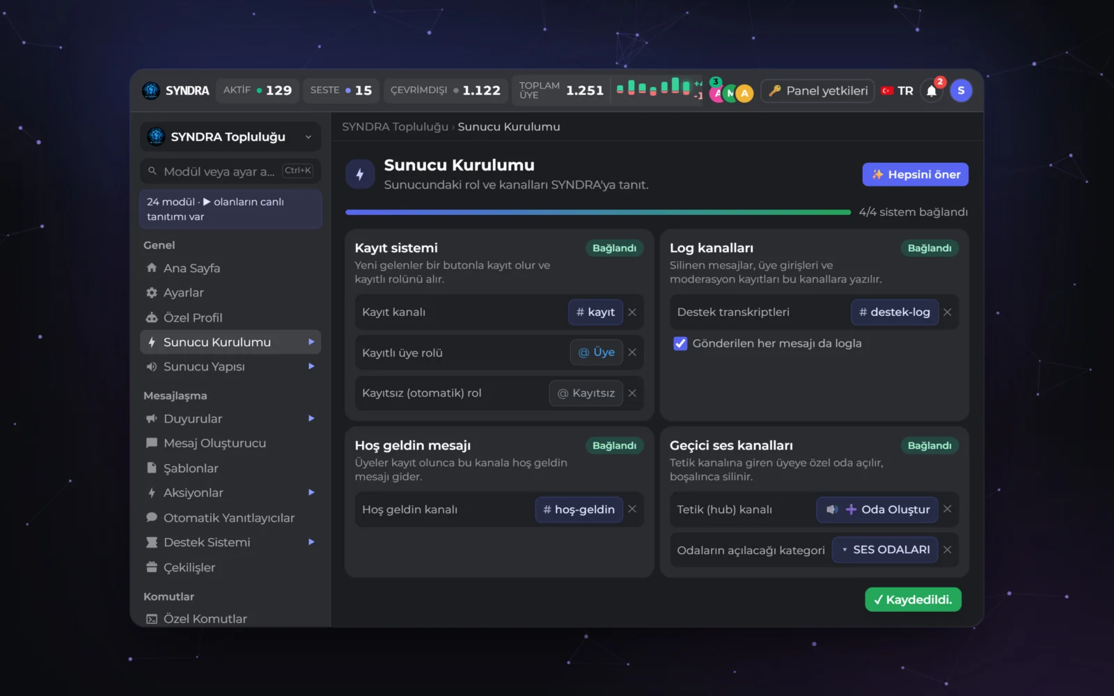
Task: Go to Özel Profil page
Action: (x=230, y=317)
